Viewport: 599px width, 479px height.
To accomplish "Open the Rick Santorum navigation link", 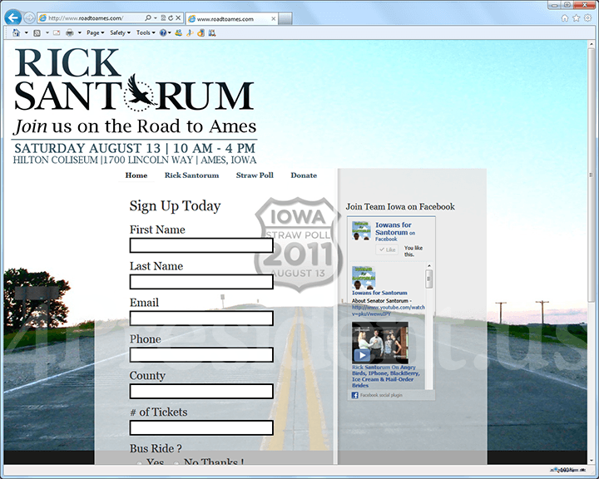I will point(191,175).
